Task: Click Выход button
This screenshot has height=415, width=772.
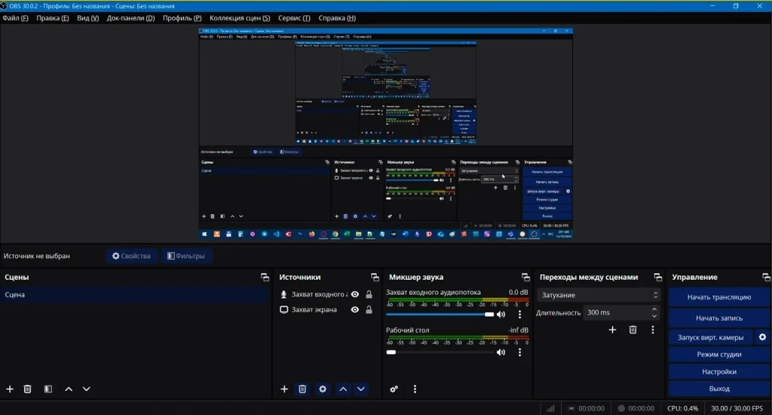Action: (x=718, y=389)
